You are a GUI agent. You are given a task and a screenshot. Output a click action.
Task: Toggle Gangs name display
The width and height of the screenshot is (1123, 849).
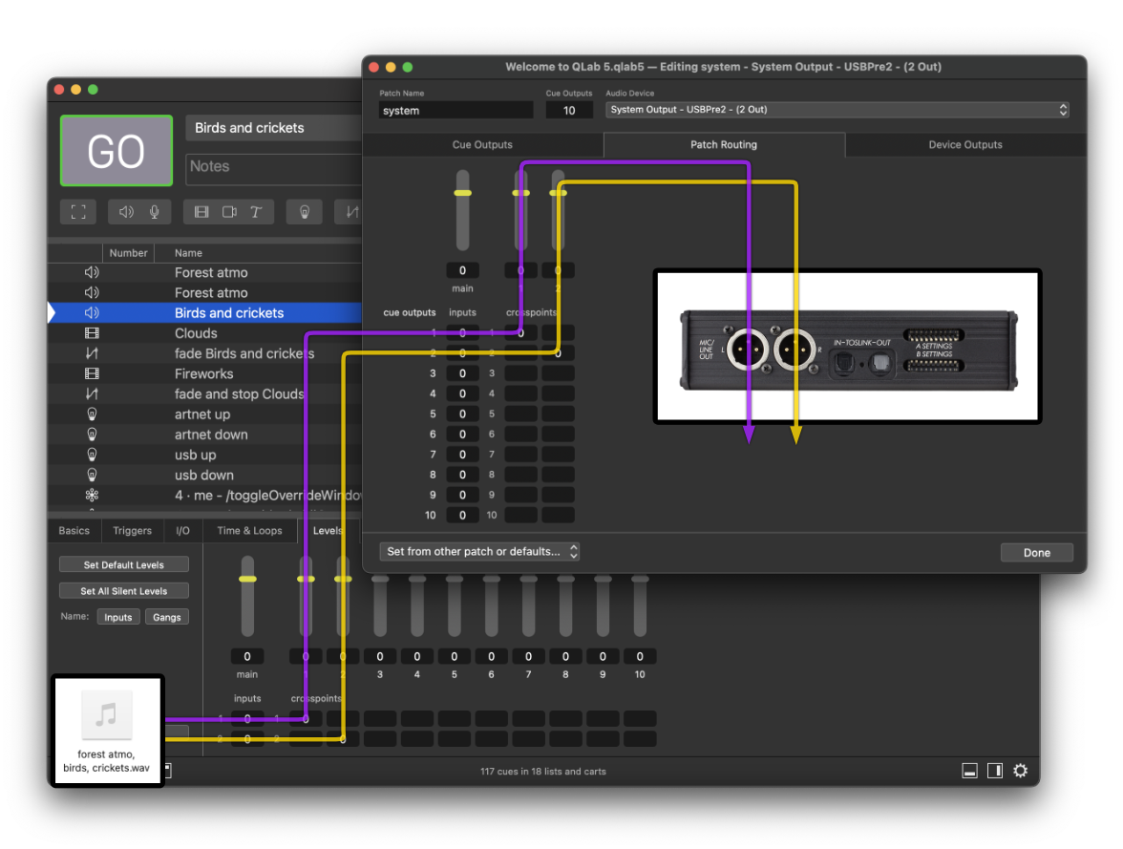(x=167, y=616)
